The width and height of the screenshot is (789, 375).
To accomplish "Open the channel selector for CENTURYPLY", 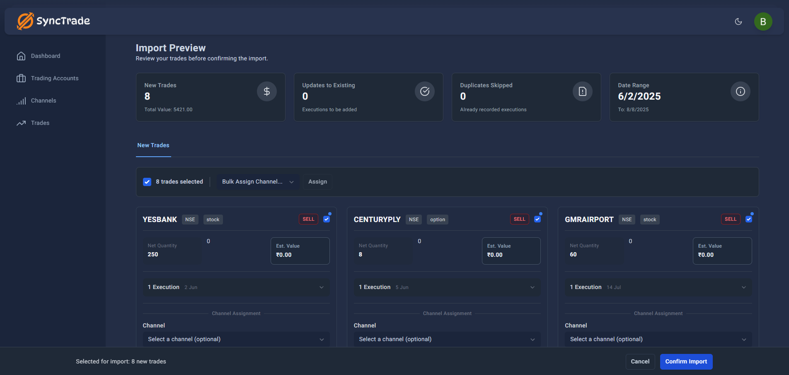I will point(447,339).
